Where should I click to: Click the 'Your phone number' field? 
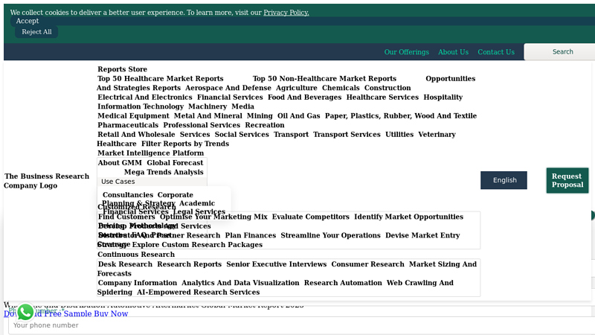tap(297, 325)
